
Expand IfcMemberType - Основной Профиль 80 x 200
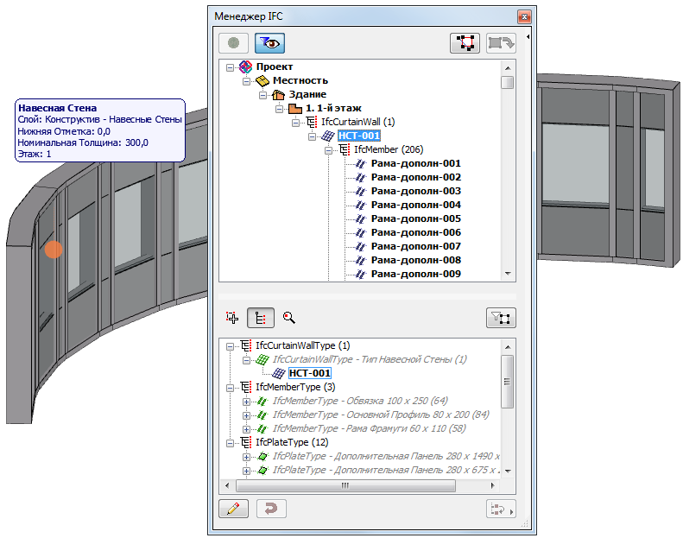(x=247, y=416)
